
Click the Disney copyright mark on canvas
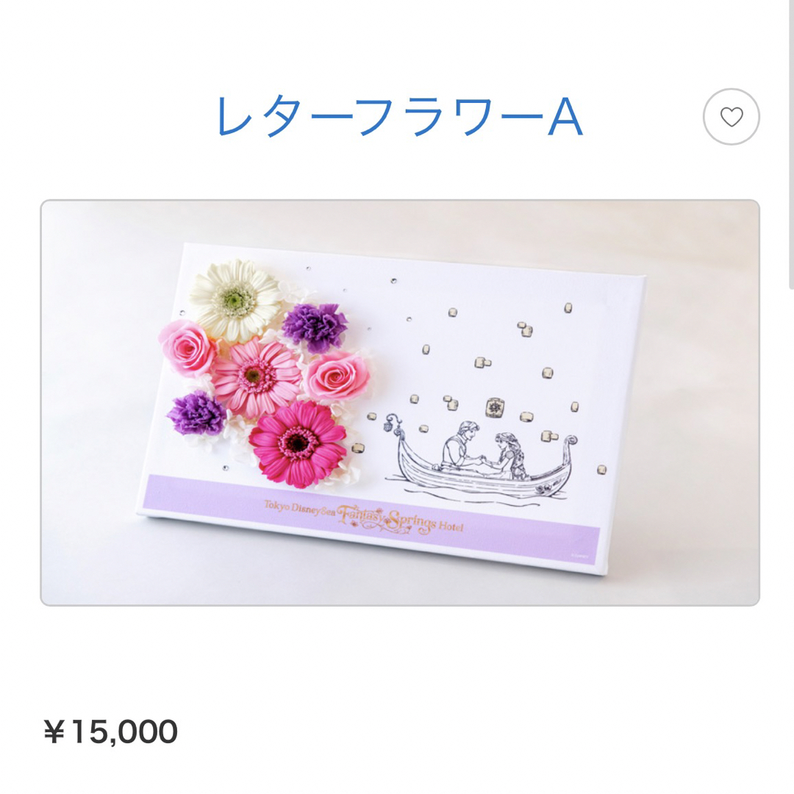[x=580, y=555]
